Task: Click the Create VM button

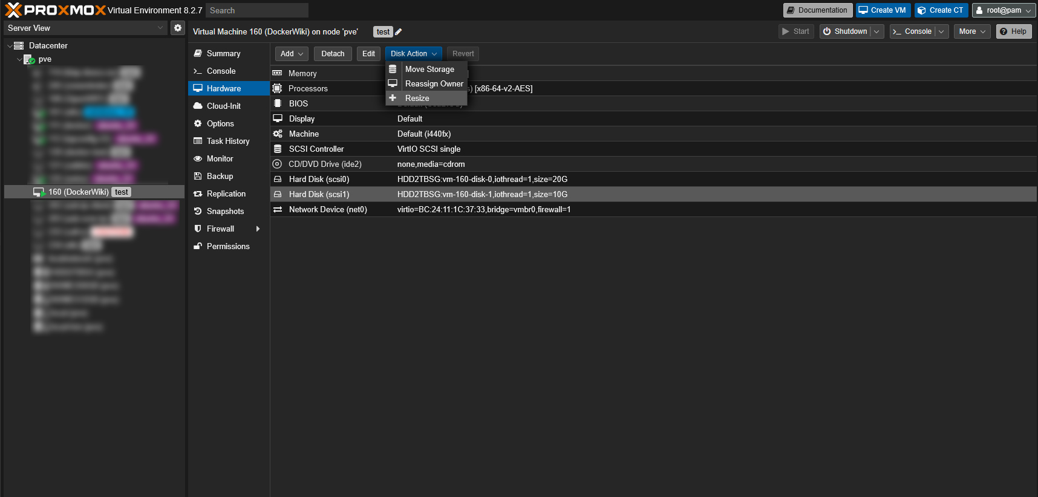Action: 883,10
